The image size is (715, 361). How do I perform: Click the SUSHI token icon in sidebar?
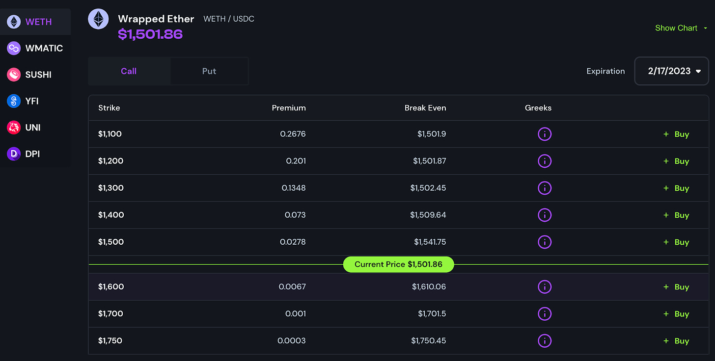pos(14,75)
